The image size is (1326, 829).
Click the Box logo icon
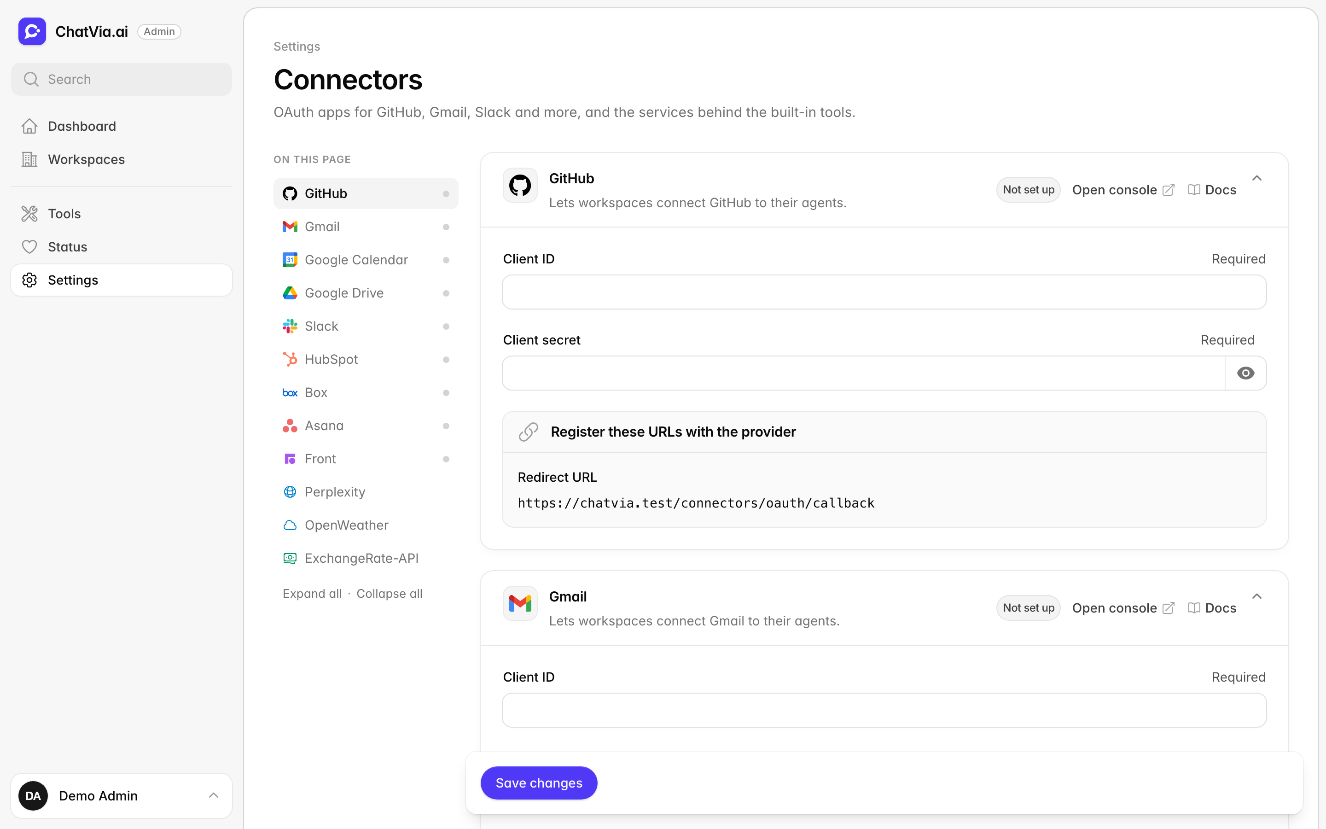click(290, 392)
